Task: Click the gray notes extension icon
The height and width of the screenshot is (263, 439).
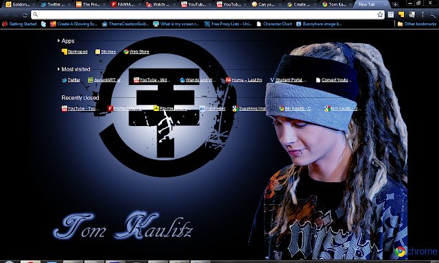Action: click(x=412, y=14)
